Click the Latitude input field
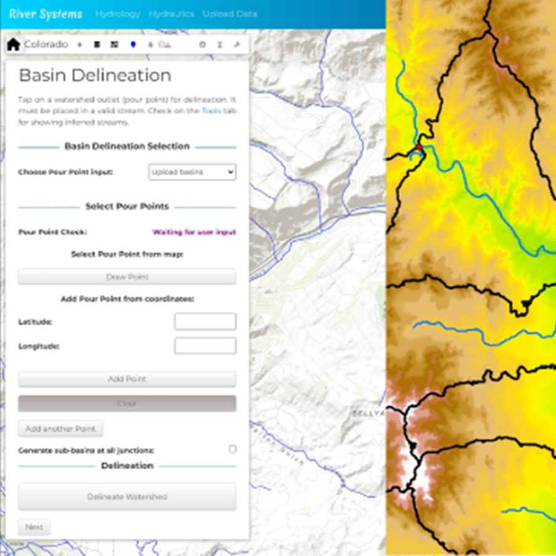Viewport: 556px width, 556px height. click(x=205, y=321)
